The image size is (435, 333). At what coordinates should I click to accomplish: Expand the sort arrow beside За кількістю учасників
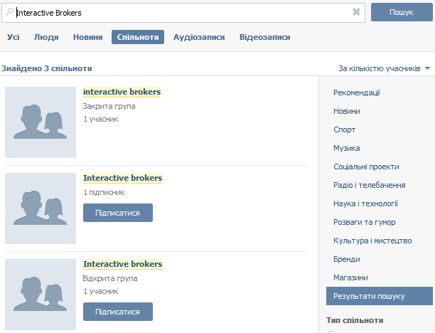click(x=427, y=68)
